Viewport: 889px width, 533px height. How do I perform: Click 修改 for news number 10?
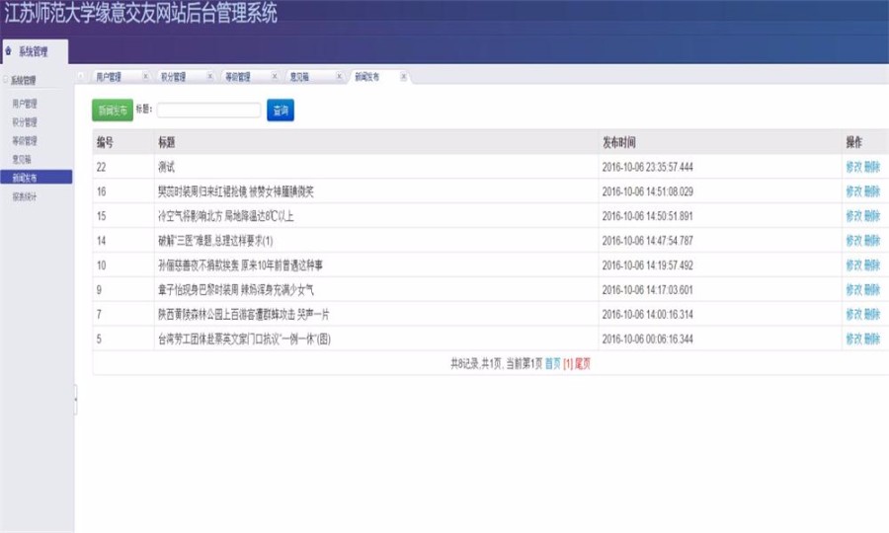click(x=853, y=266)
